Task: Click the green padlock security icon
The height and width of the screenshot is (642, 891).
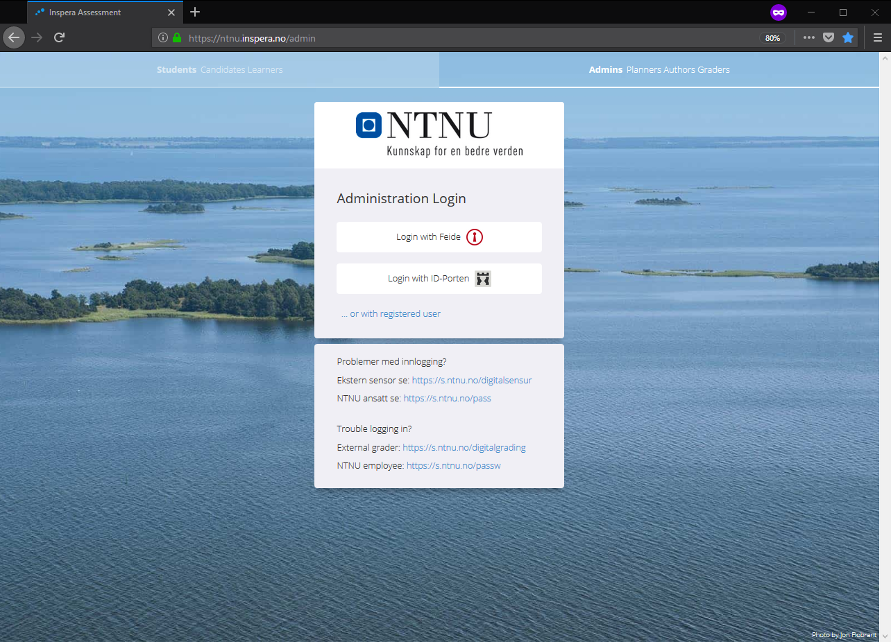Action: click(x=177, y=38)
